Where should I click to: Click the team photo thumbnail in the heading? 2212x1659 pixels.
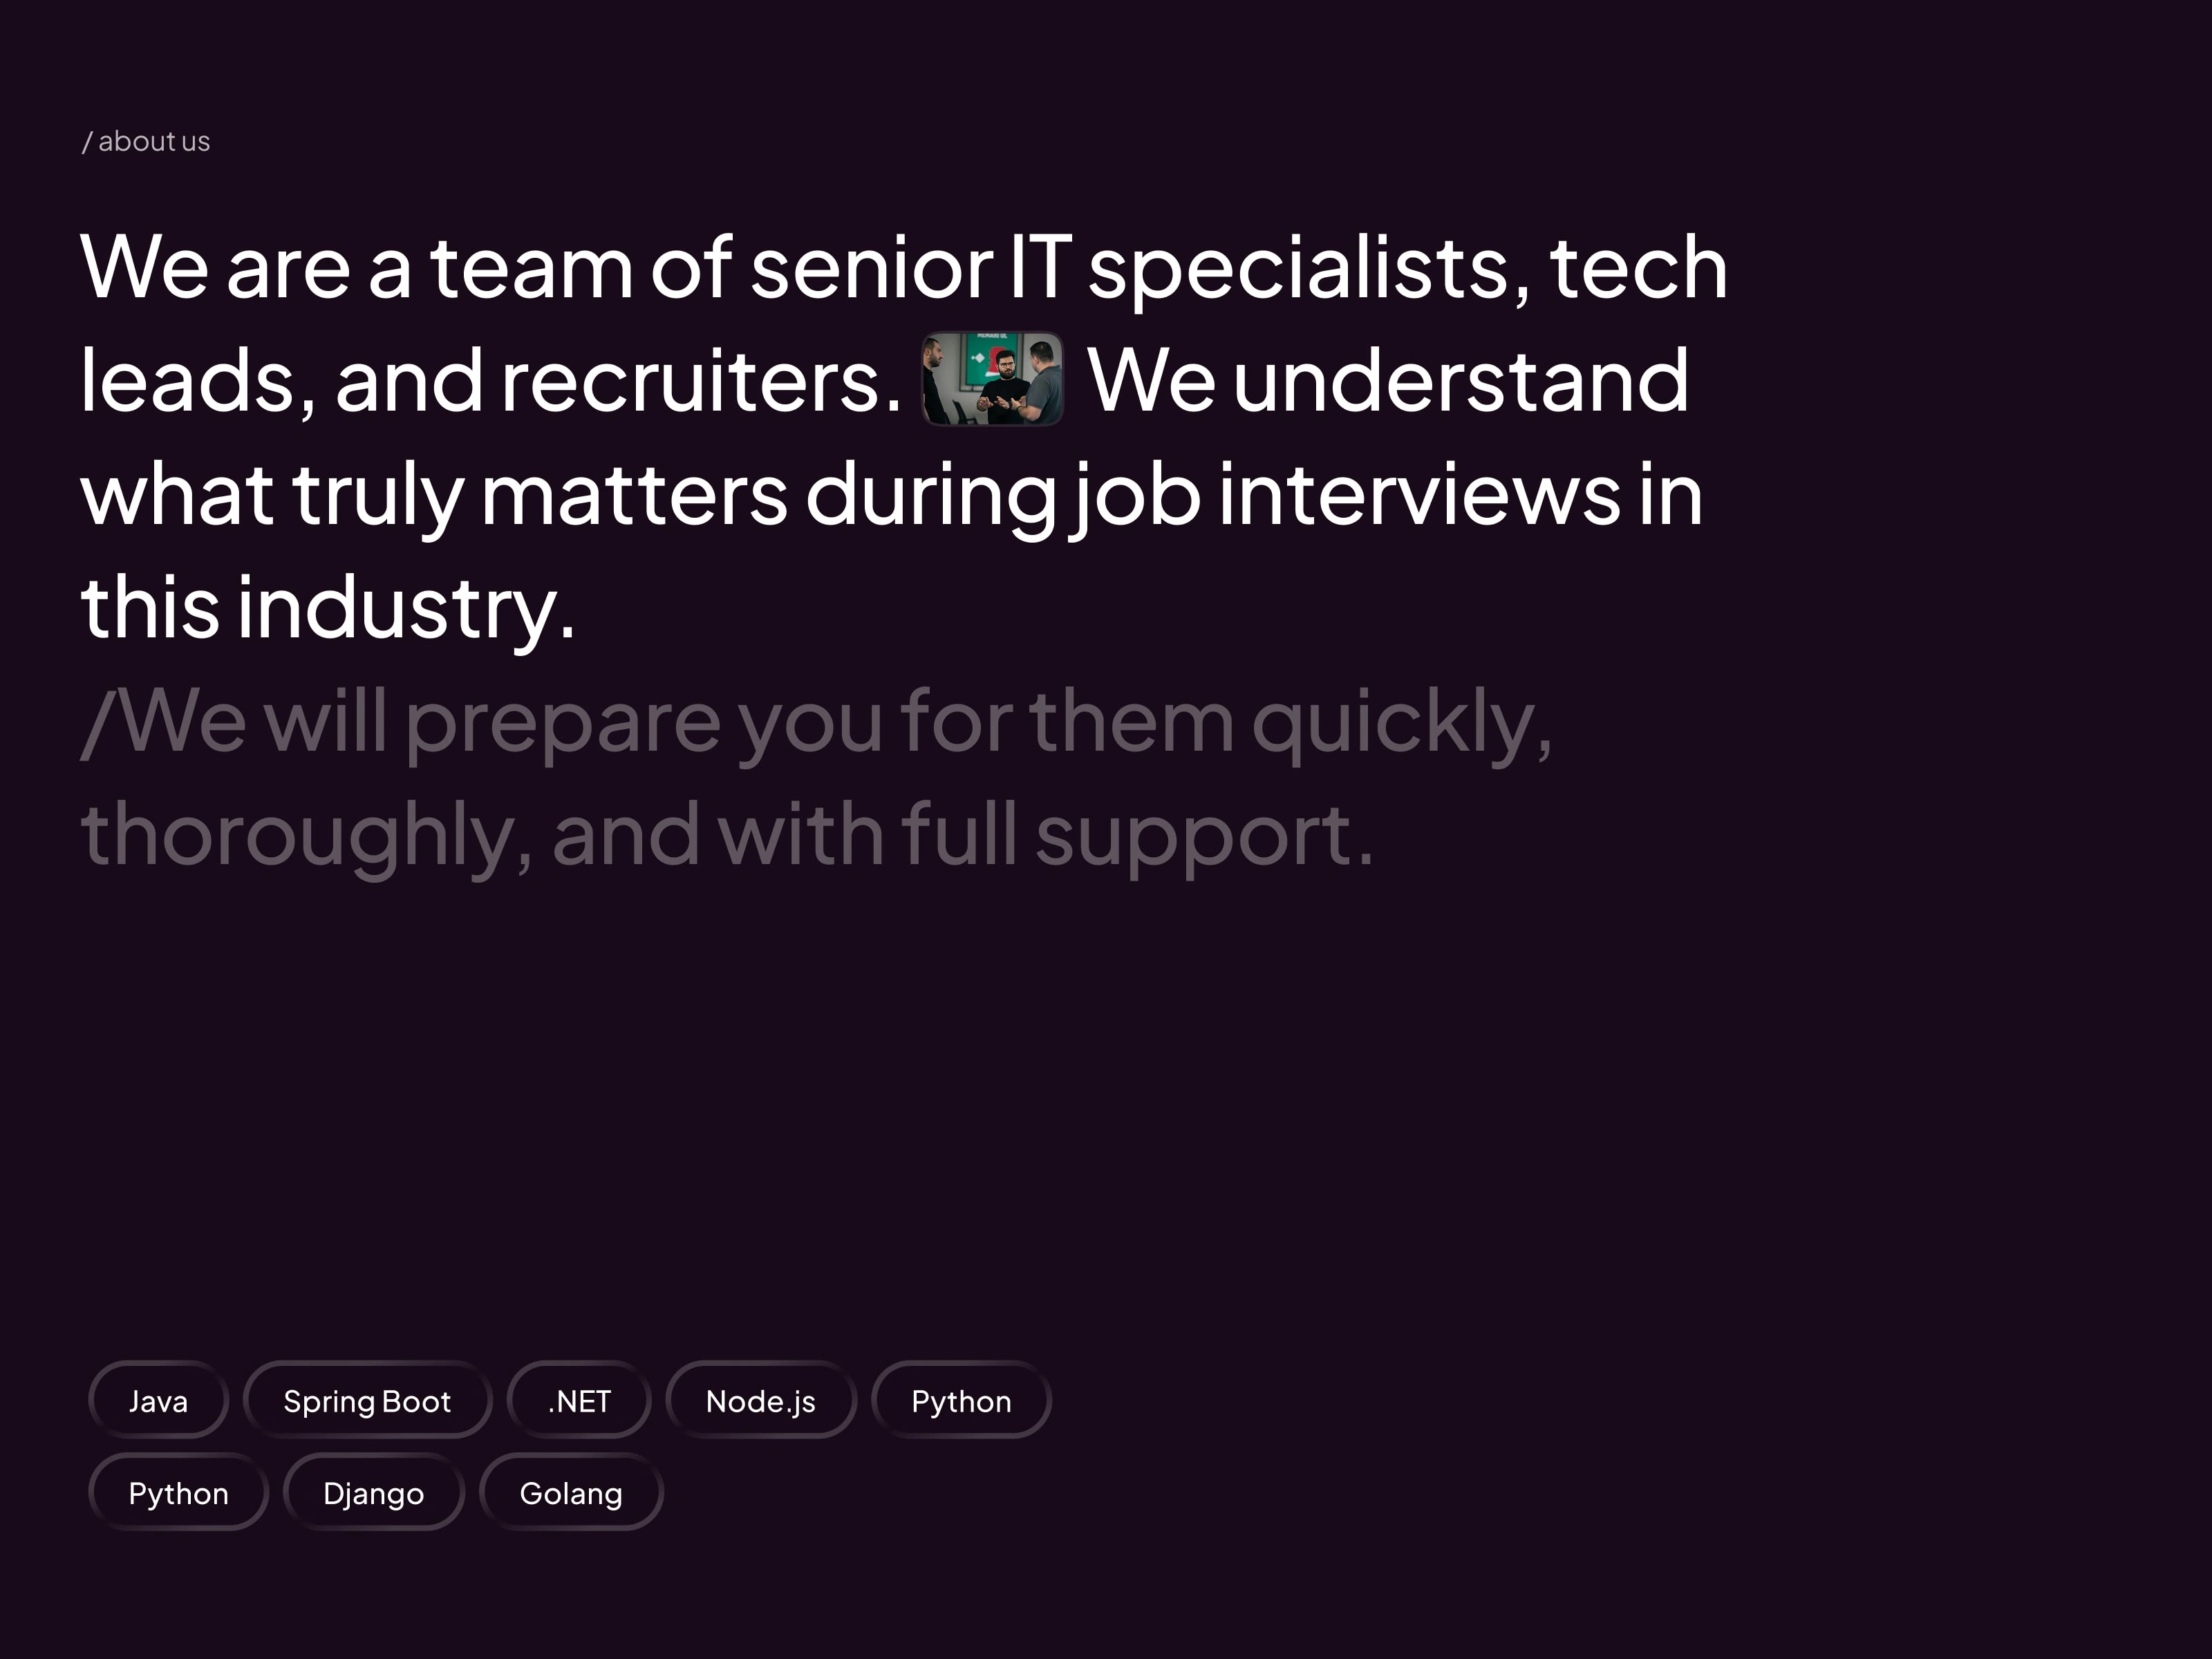(991, 379)
